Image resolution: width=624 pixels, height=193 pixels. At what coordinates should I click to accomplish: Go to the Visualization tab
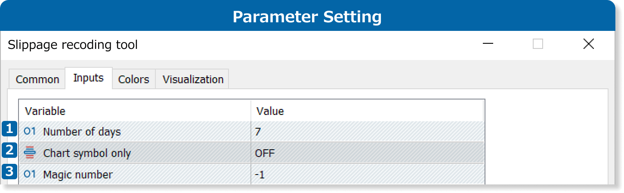pyautogui.click(x=193, y=79)
